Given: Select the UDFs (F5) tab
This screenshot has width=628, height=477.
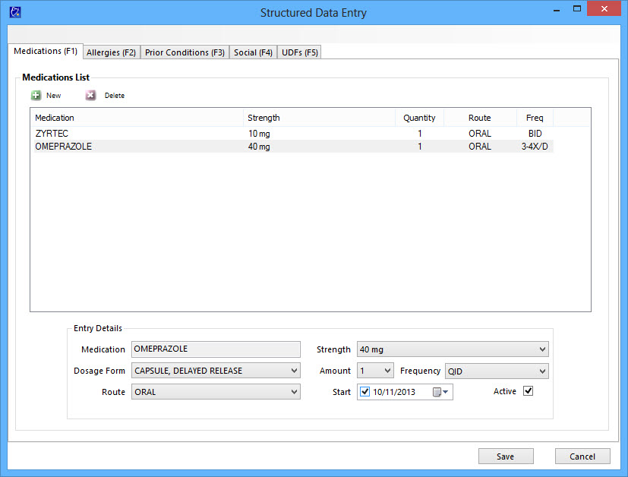Looking at the screenshot, I should point(300,52).
